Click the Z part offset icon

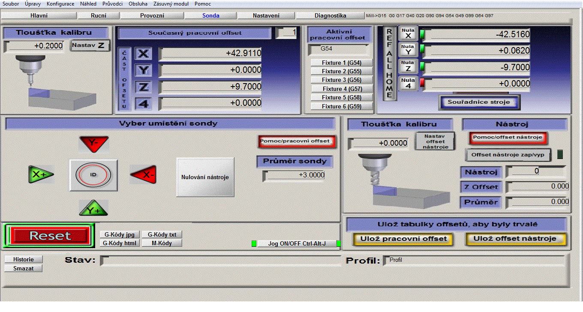(144, 87)
